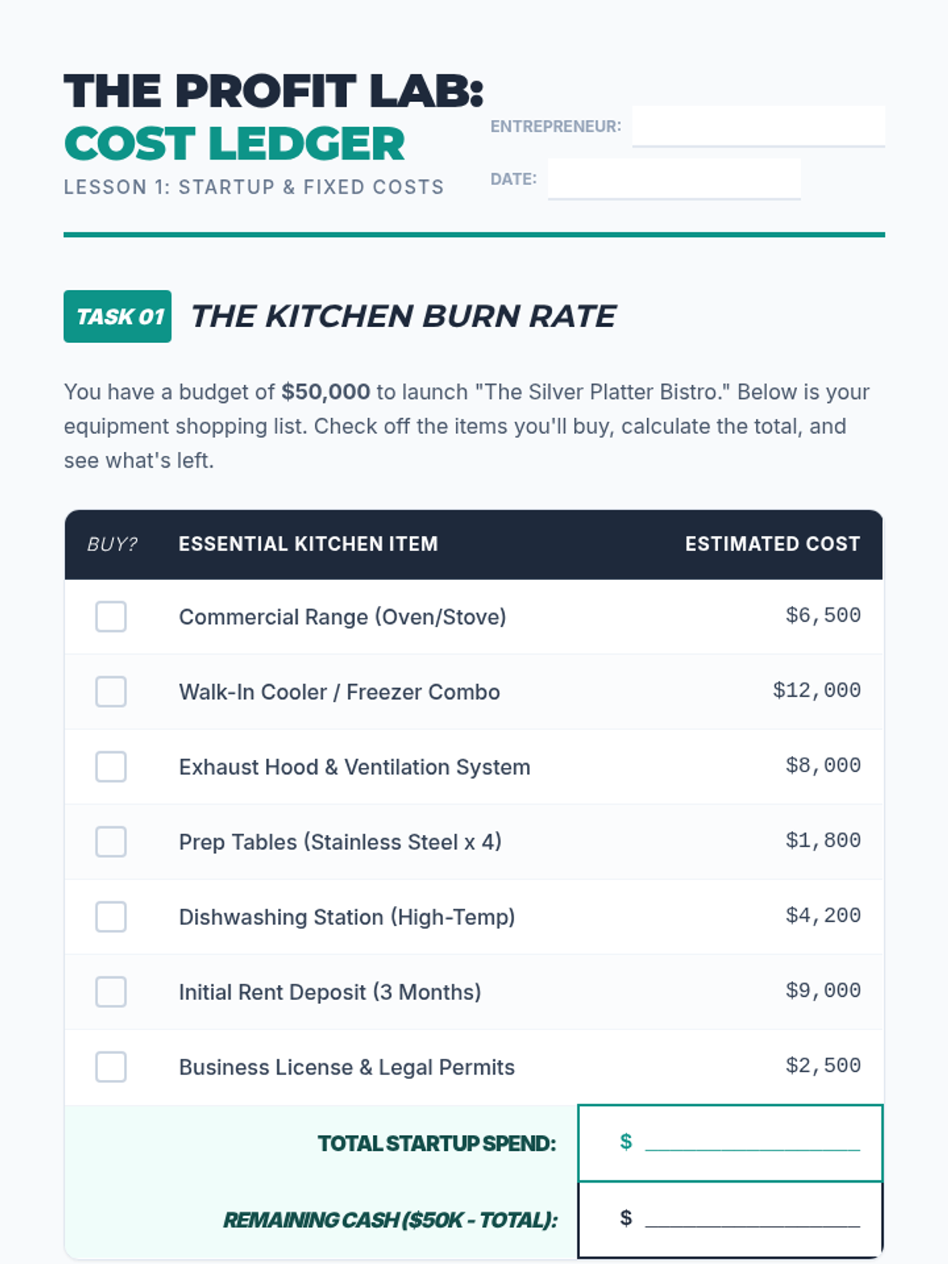Click the $6,500 range cost value
This screenshot has width=948, height=1264.
click(823, 615)
